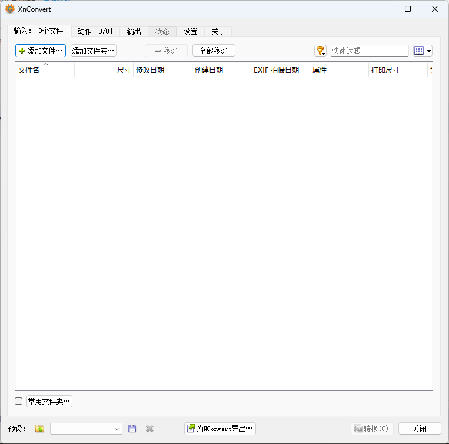Click 为NConvert导出 export button
This screenshot has height=444, width=449.
[x=220, y=429]
